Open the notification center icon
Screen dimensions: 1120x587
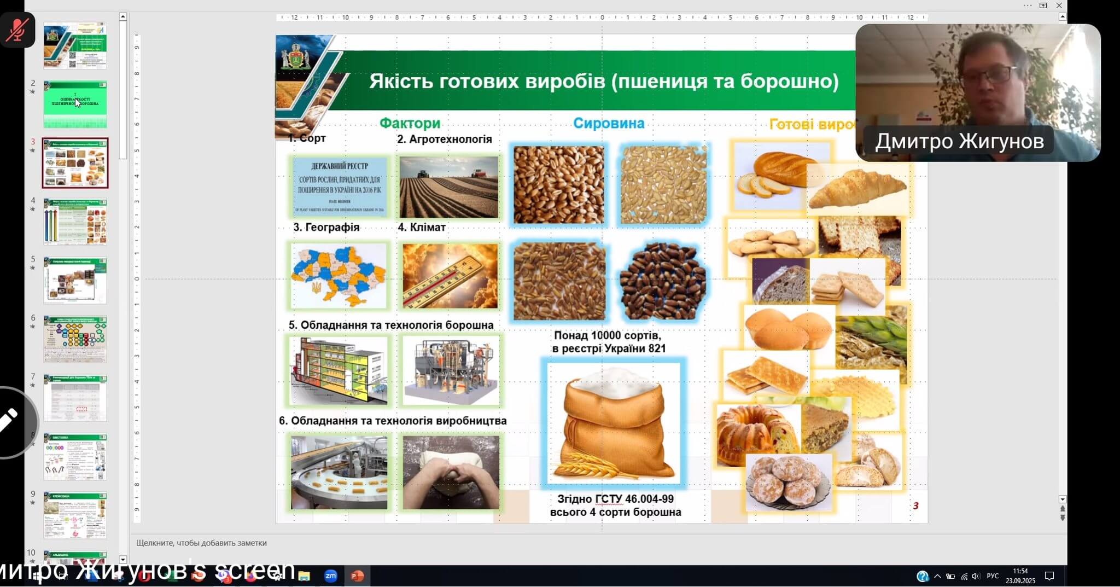coord(1049,576)
